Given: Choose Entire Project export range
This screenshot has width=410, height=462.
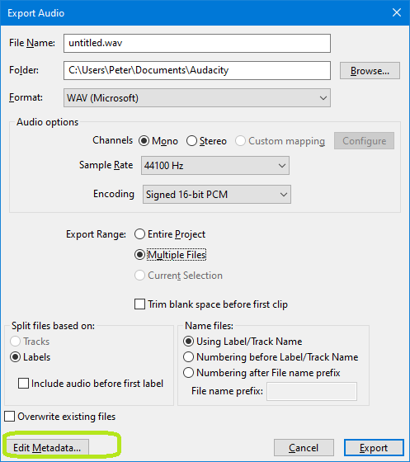Looking at the screenshot, I should pyautogui.click(x=170, y=234).
